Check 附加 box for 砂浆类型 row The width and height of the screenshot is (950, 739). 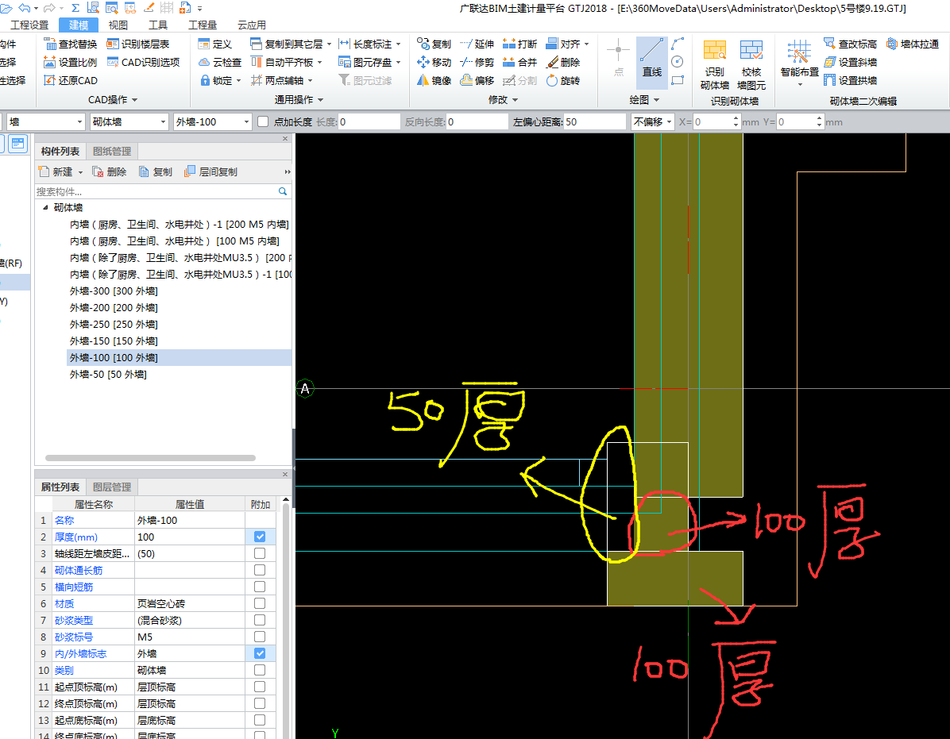coord(260,621)
